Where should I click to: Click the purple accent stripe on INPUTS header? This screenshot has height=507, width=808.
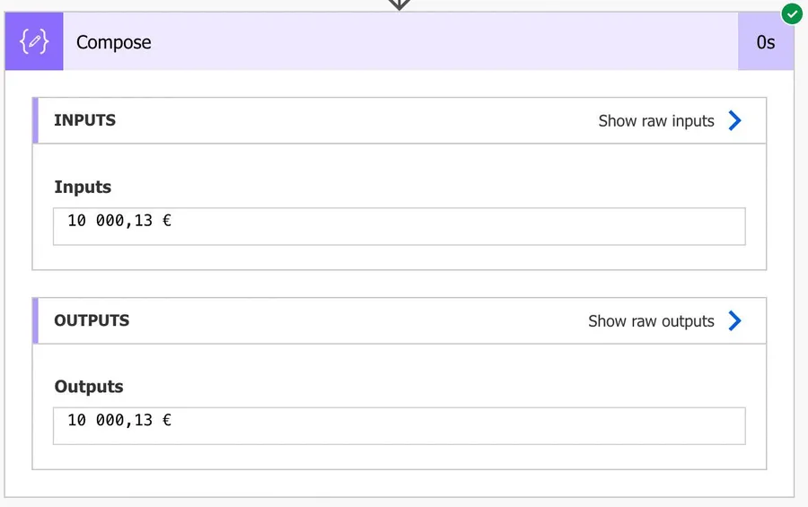pyautogui.click(x=36, y=120)
